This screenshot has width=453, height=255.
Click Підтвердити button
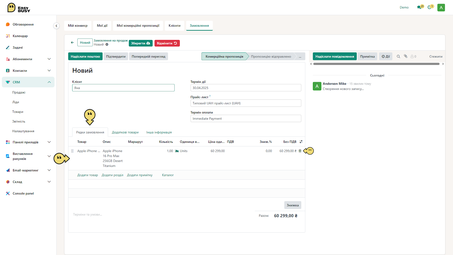116,56
